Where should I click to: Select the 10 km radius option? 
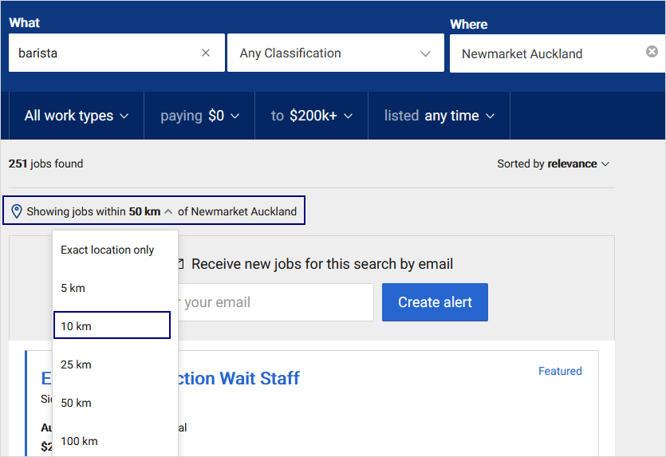[112, 325]
